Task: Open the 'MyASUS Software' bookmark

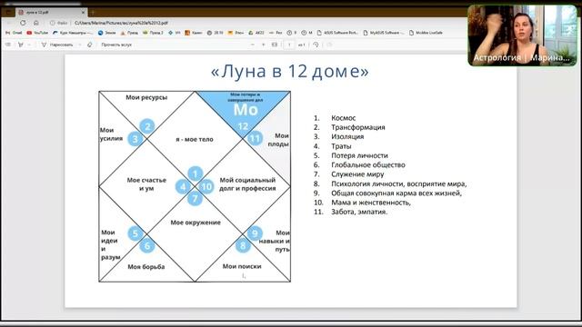Action: [x=384, y=33]
